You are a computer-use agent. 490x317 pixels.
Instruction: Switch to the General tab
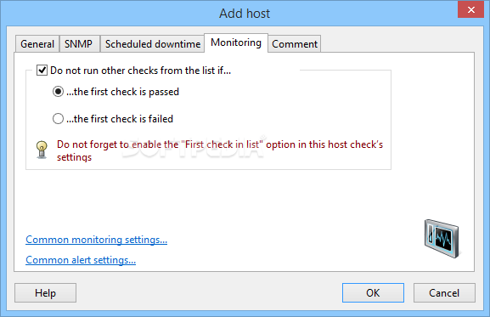(x=37, y=43)
